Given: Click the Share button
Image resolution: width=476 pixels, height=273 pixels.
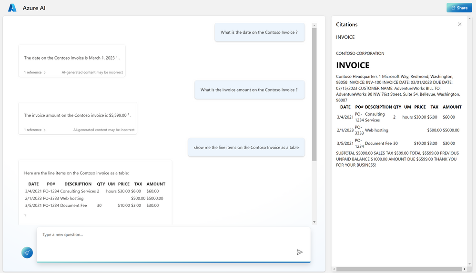Looking at the screenshot, I should click(459, 8).
